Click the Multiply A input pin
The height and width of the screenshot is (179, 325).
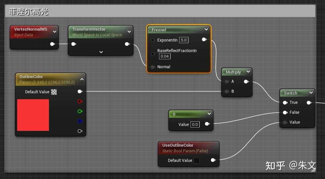pyautogui.click(x=227, y=81)
